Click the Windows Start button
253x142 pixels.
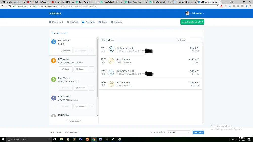click(x=3, y=139)
